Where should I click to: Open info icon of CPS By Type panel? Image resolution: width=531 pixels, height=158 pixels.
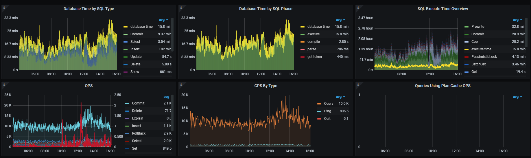(x=181, y=84)
